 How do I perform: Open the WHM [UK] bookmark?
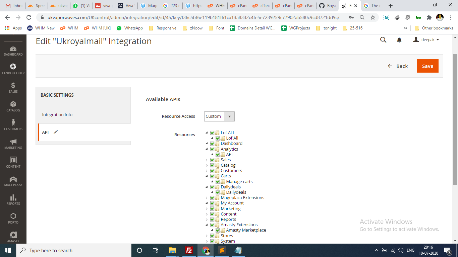click(97, 28)
